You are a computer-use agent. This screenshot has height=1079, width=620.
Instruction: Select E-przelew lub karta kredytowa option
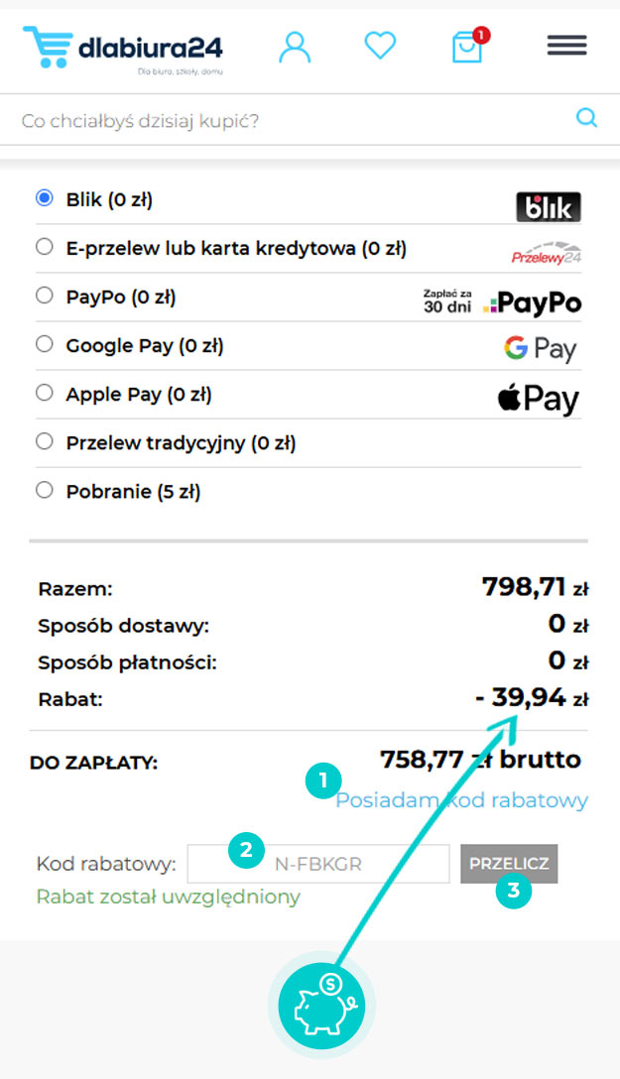[x=44, y=247]
